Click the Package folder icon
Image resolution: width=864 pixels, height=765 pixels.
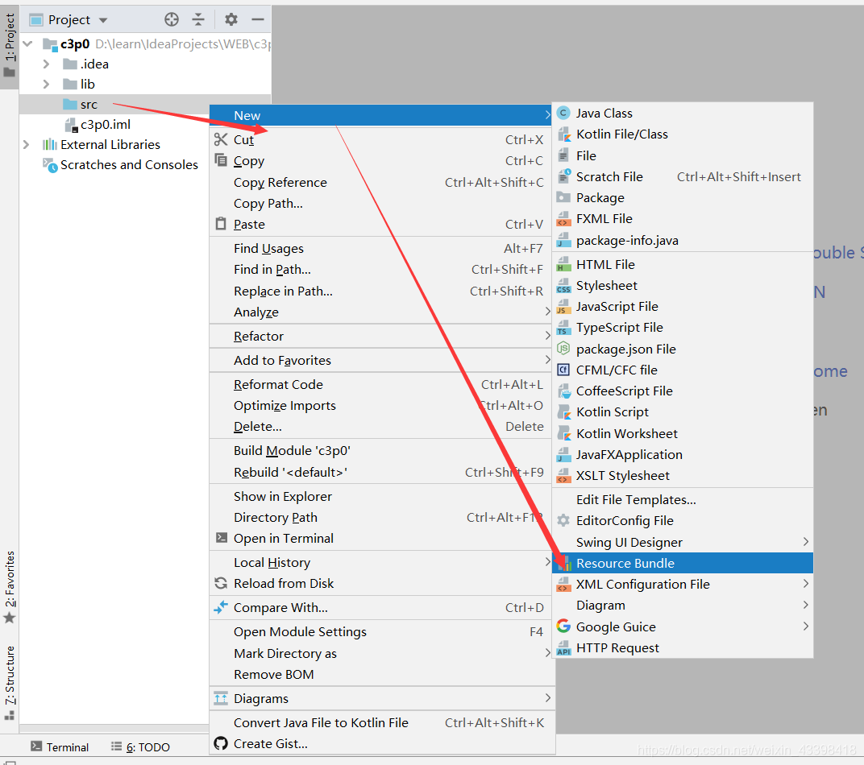[x=563, y=197]
